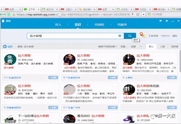The image size is (181, 124).
Task: Open the feedback icon in the Find window header
Action: (x=161, y=21)
